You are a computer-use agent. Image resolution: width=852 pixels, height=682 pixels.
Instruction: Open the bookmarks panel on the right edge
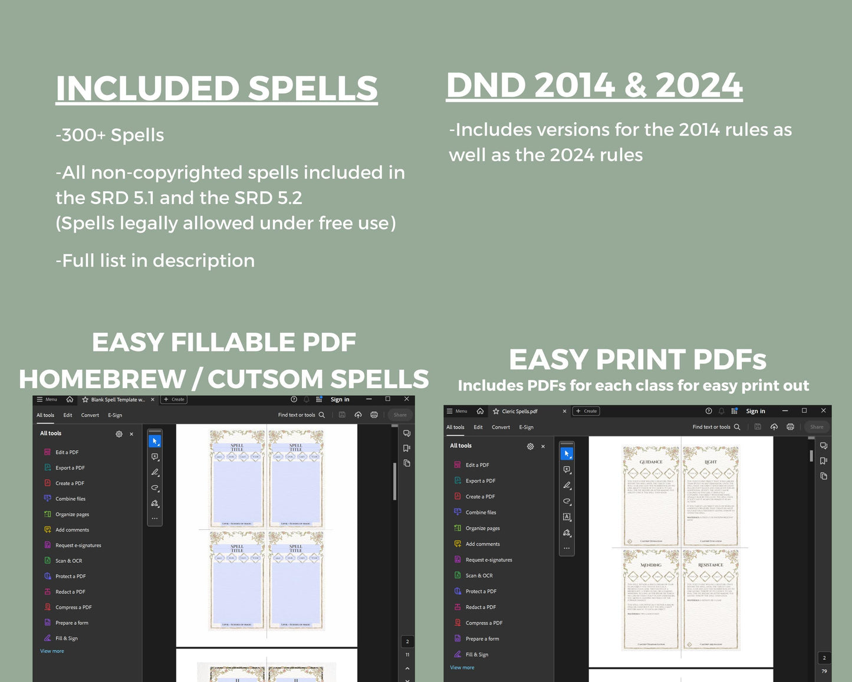pyautogui.click(x=406, y=448)
